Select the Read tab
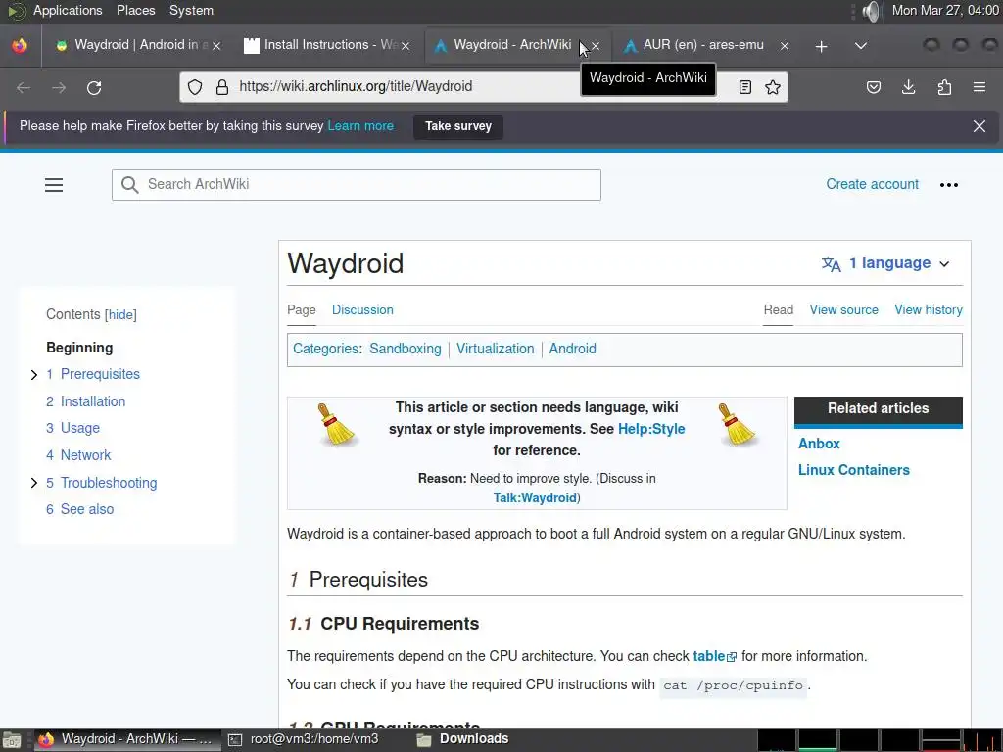1003x752 pixels. [779, 310]
